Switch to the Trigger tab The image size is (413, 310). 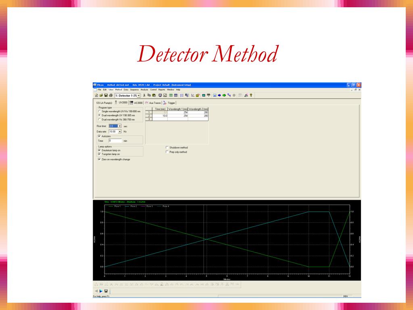point(169,103)
